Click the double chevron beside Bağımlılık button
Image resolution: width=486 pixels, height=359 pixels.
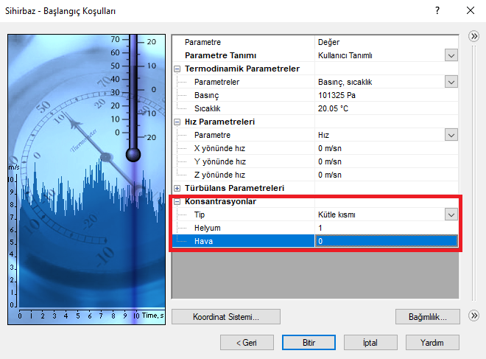[x=473, y=316]
